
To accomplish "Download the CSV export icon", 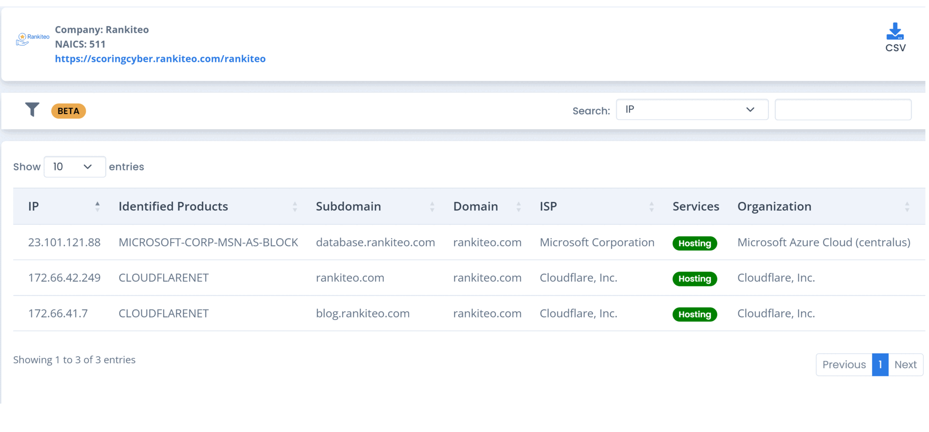I will pyautogui.click(x=895, y=33).
